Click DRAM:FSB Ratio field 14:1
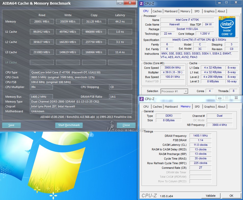243x200 pixels. coord(121,97)
